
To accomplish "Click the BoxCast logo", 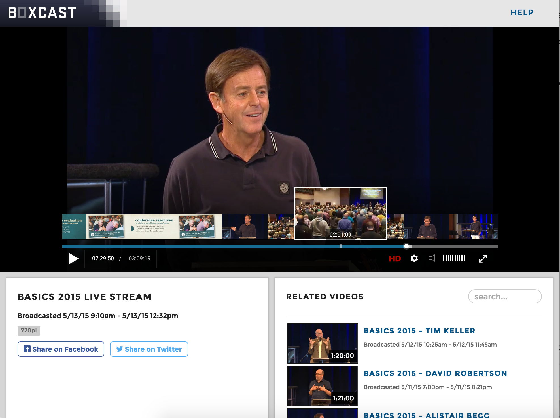I will pyautogui.click(x=43, y=13).
